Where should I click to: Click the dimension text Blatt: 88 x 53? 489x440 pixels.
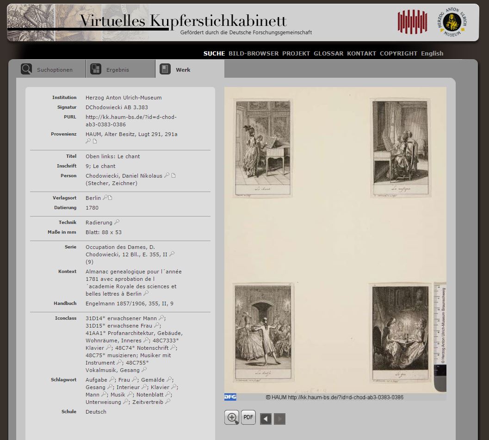104,232
